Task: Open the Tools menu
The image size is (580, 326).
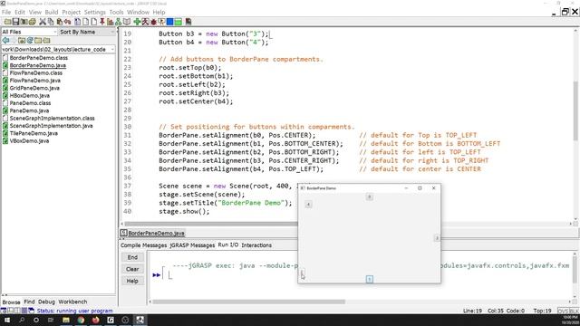Action: pyautogui.click(x=116, y=12)
